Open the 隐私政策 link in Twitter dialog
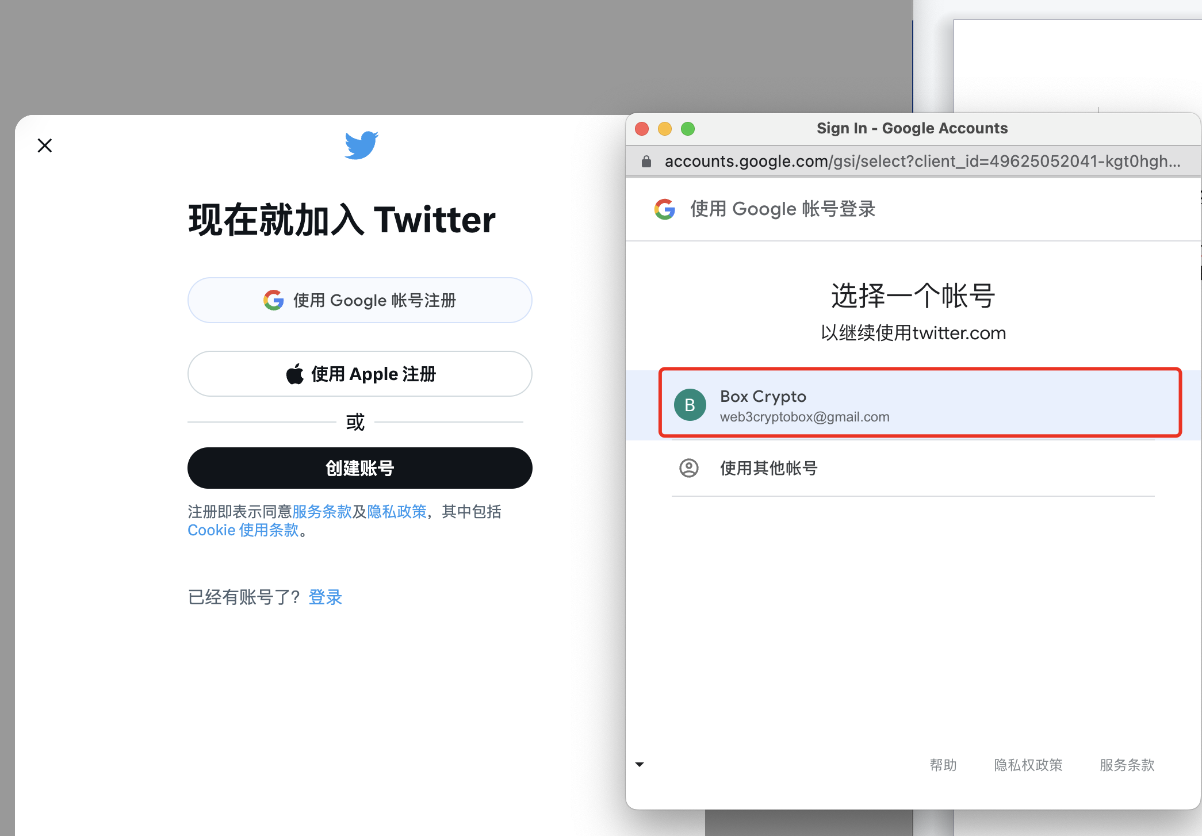The width and height of the screenshot is (1202, 836). point(397,511)
